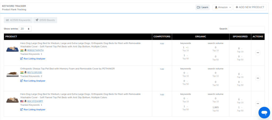Image resolution: width=272 pixels, height=120 pixels.
Task: Click the 4/2500 Keywords chart indicator
Action: (18, 20)
